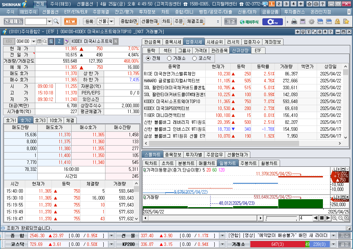The height and width of the screenshot is (249, 353).
Task: Switch to the 분봉차트 tab
Action: coord(186,163)
